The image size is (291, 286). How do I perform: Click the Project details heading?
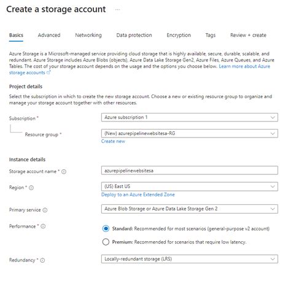pos(26,87)
